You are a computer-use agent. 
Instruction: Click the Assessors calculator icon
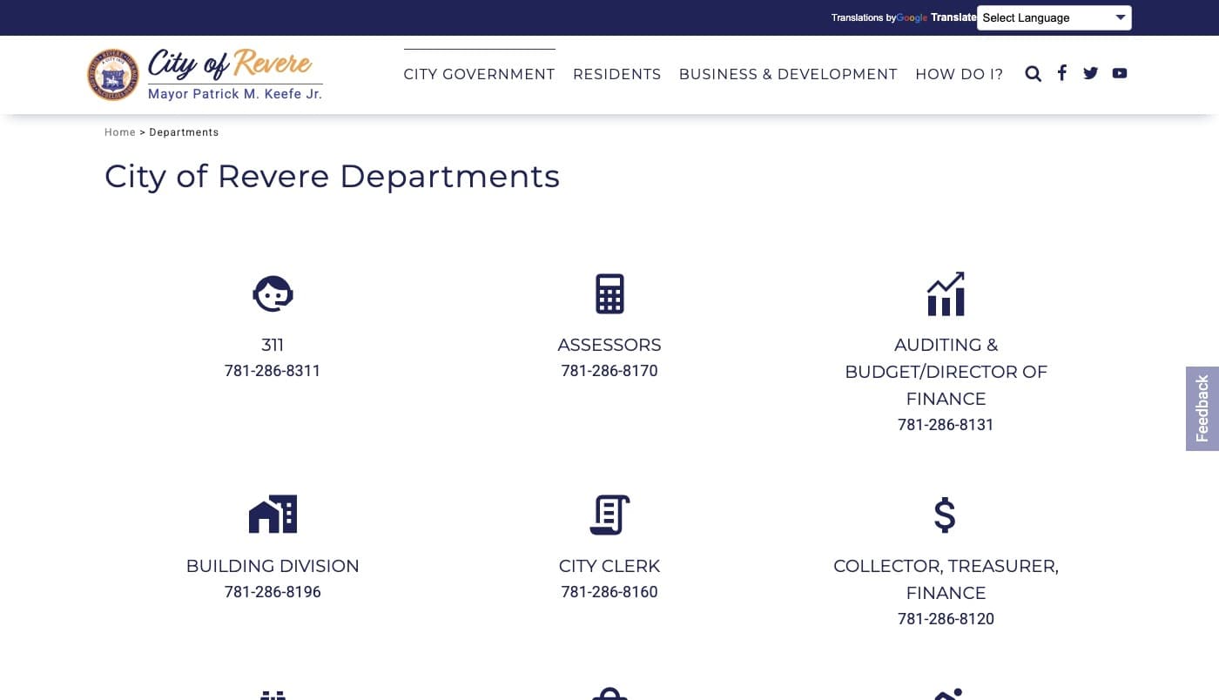pyautogui.click(x=609, y=294)
